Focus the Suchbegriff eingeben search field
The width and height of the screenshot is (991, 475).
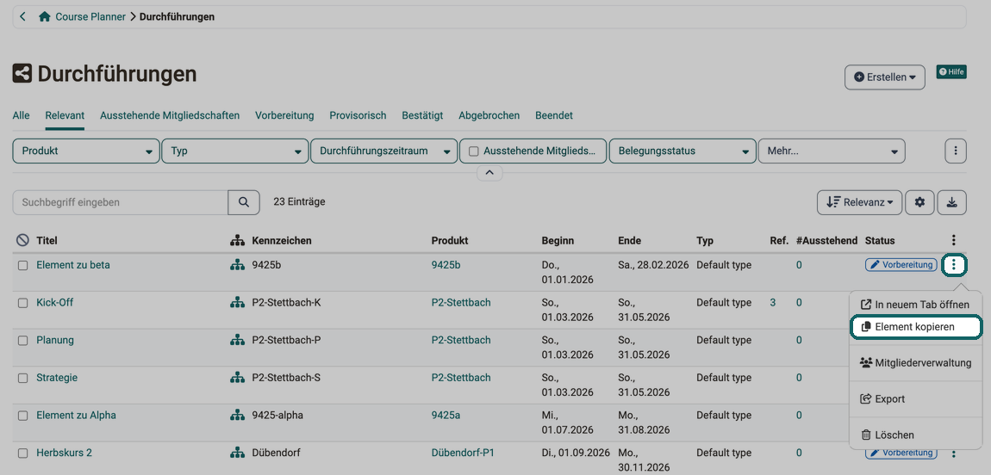tap(120, 202)
